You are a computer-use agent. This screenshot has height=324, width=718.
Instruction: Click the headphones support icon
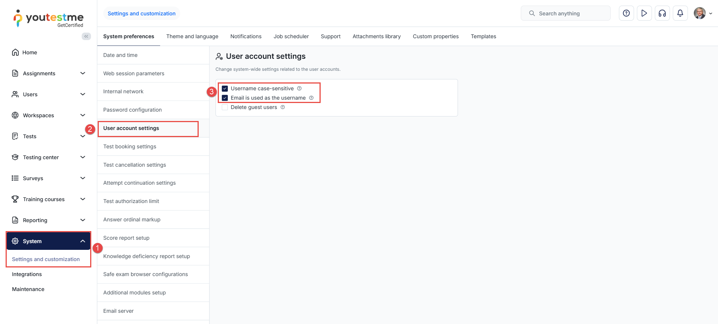tap(662, 13)
